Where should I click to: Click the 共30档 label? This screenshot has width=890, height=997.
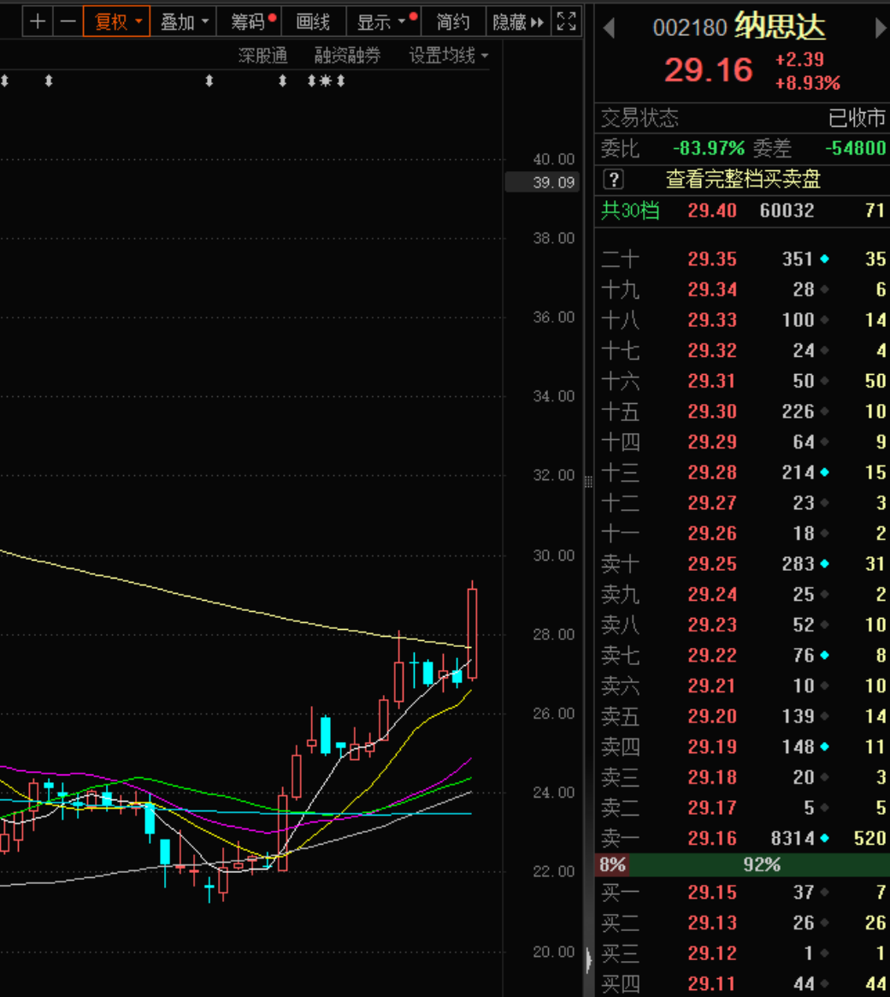(630, 211)
